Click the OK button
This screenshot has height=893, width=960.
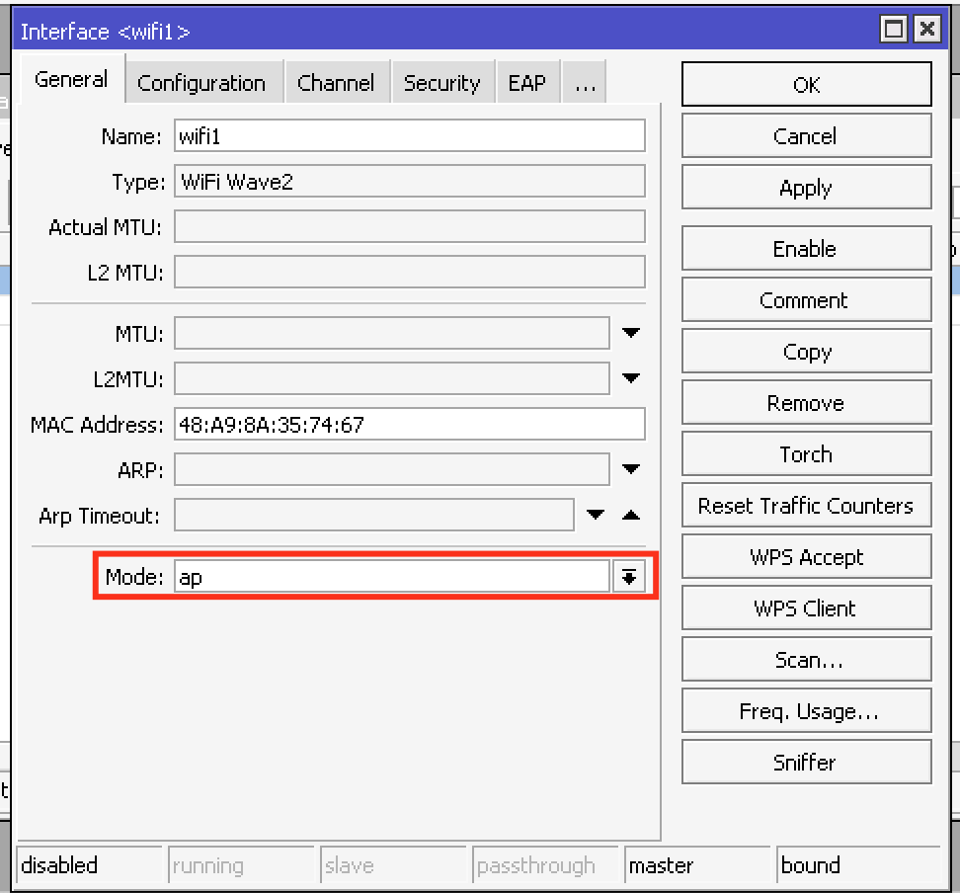[806, 84]
